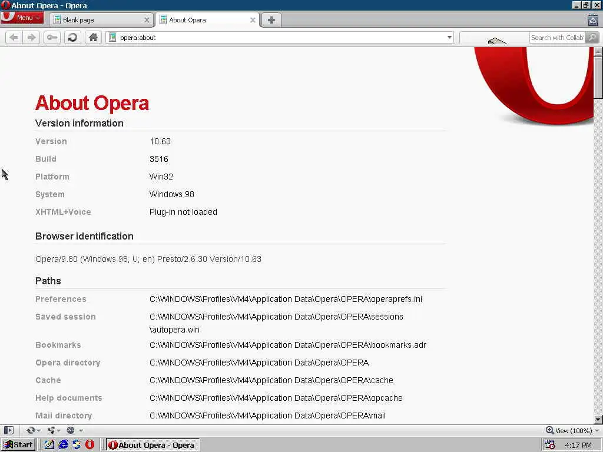
Task: Click the bookmarks.adr path
Action: pos(287,345)
